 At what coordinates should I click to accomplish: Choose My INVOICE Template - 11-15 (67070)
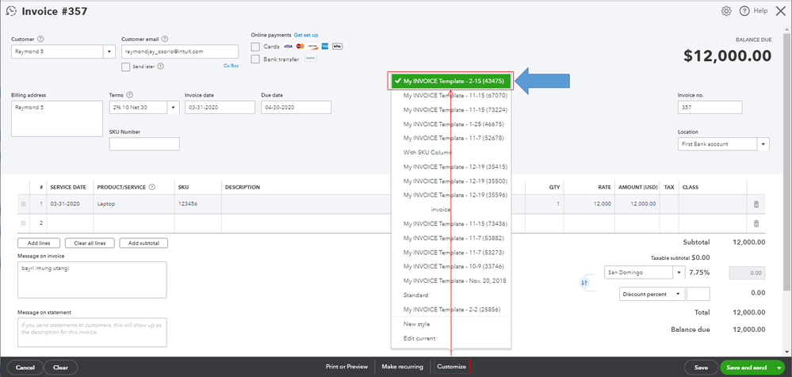click(x=455, y=95)
